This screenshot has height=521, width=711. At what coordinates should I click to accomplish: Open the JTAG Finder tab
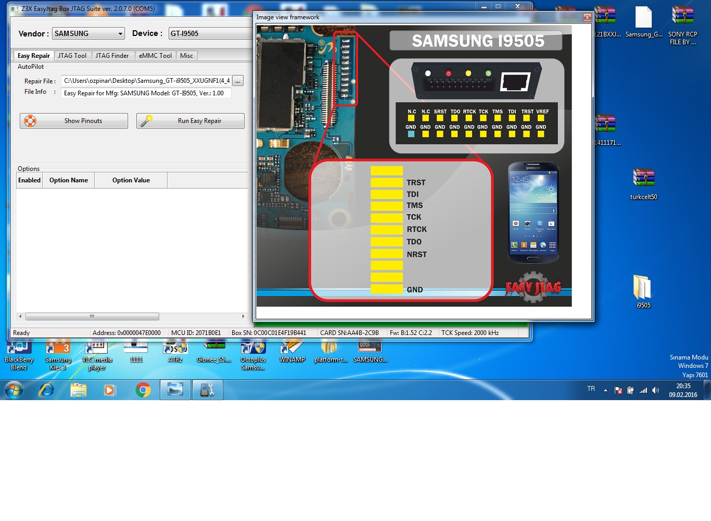click(x=112, y=56)
